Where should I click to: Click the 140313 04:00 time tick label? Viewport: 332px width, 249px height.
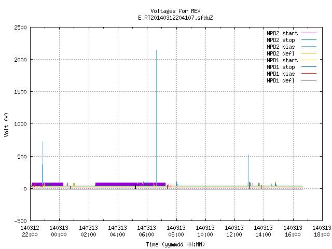pos(118,231)
